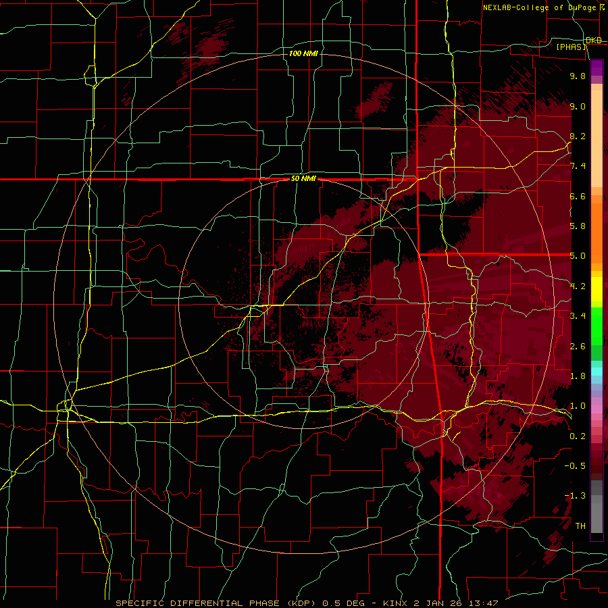Pick the cyan segment of the color bar
Screen dimensions: 608x608
point(597,372)
